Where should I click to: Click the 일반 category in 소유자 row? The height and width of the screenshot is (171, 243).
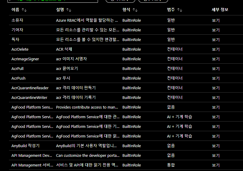click(x=171, y=20)
